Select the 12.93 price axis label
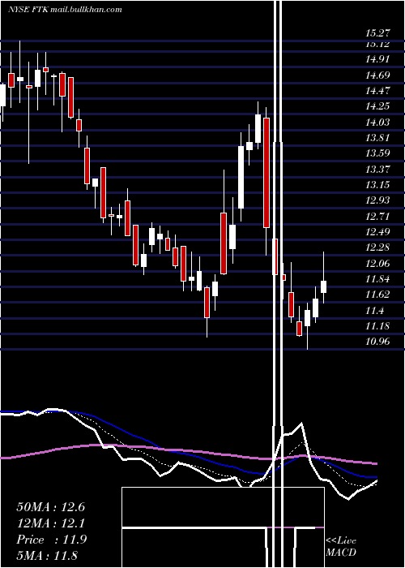Image resolution: width=405 pixels, height=568 pixels. tap(377, 200)
